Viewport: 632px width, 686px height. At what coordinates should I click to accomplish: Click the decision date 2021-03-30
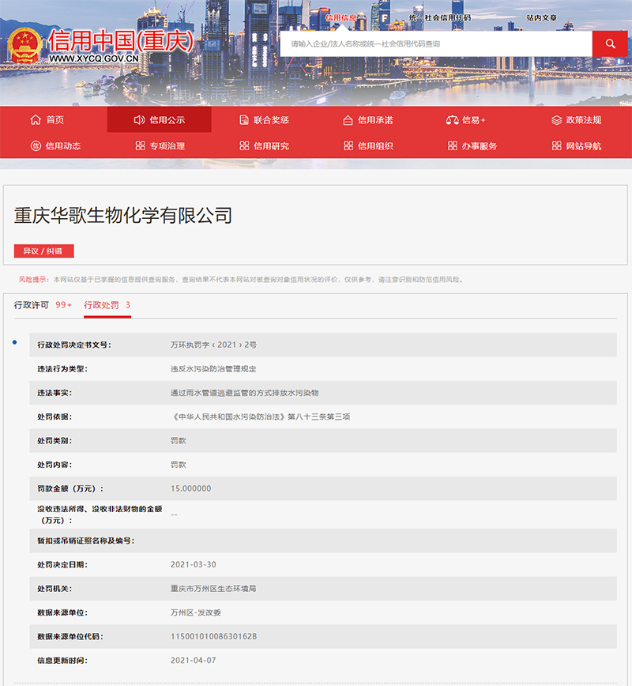pyautogui.click(x=194, y=564)
